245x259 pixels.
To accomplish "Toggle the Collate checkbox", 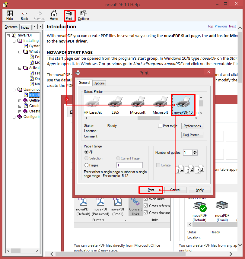I will pos(158,165).
